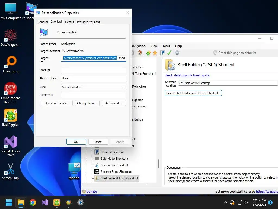
Task: Click the Comment input field
Action: (x=94, y=95)
